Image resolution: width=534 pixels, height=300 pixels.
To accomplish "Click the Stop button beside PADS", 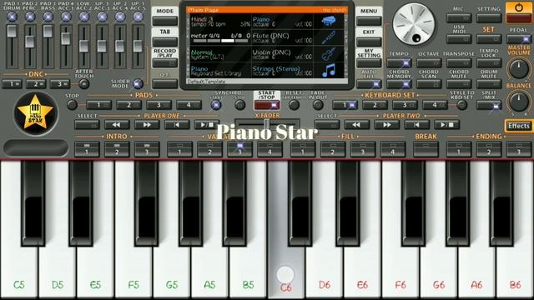I will tap(72, 105).
